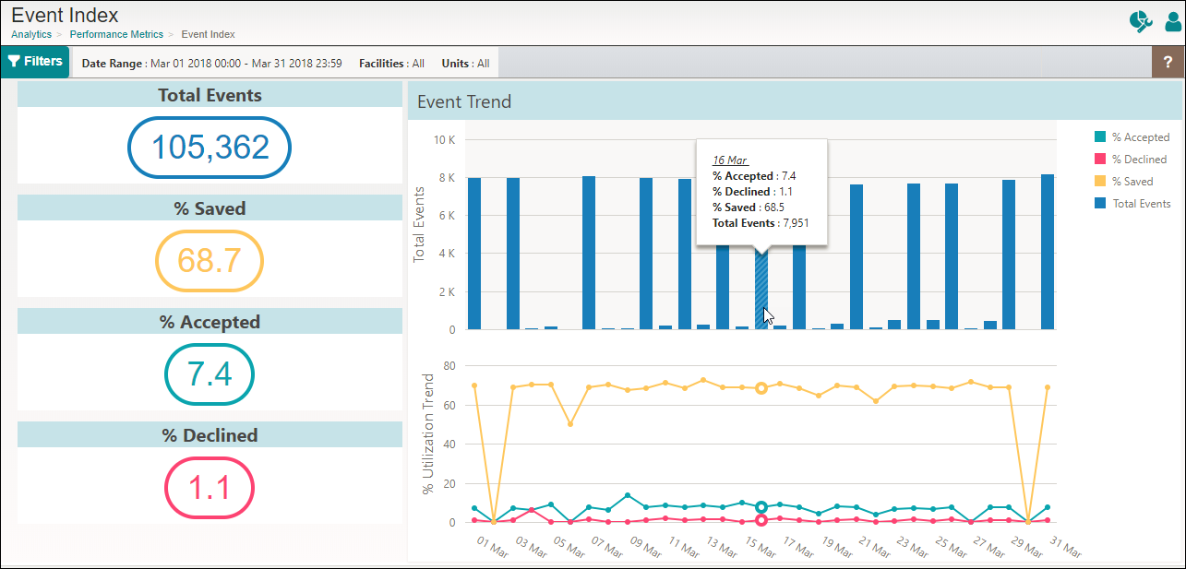Screen dimensions: 1186x569
Task: Click the funnel icon on Filters
Action: 14,62
